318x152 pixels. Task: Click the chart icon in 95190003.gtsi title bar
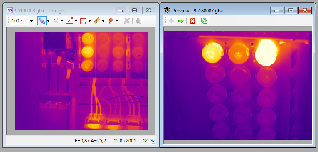pos(10,10)
